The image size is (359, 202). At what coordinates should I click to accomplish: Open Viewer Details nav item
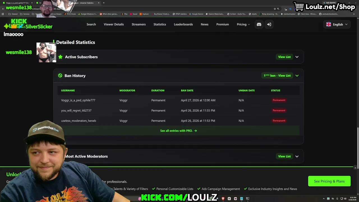click(114, 24)
